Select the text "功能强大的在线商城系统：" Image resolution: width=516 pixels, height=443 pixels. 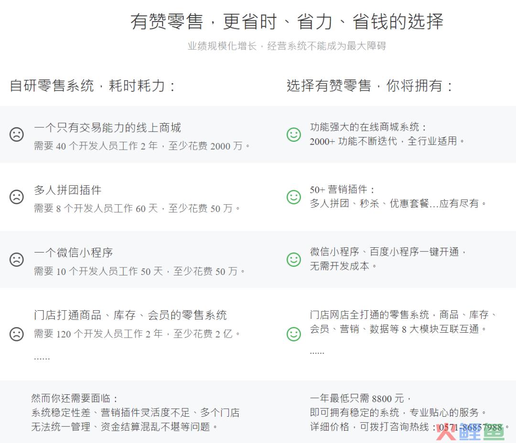click(x=368, y=127)
